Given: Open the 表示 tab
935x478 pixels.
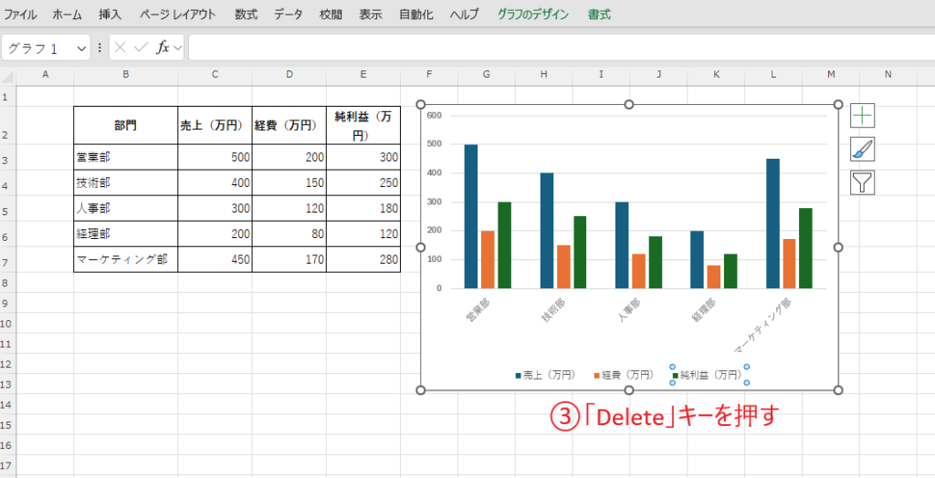Looking at the screenshot, I should tap(371, 15).
